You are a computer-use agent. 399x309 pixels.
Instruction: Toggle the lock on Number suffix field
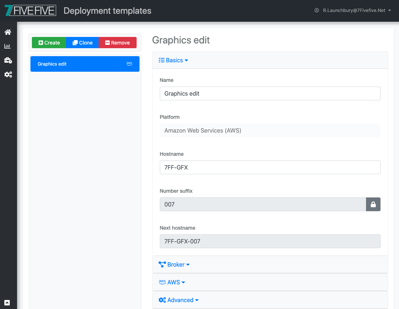click(373, 204)
